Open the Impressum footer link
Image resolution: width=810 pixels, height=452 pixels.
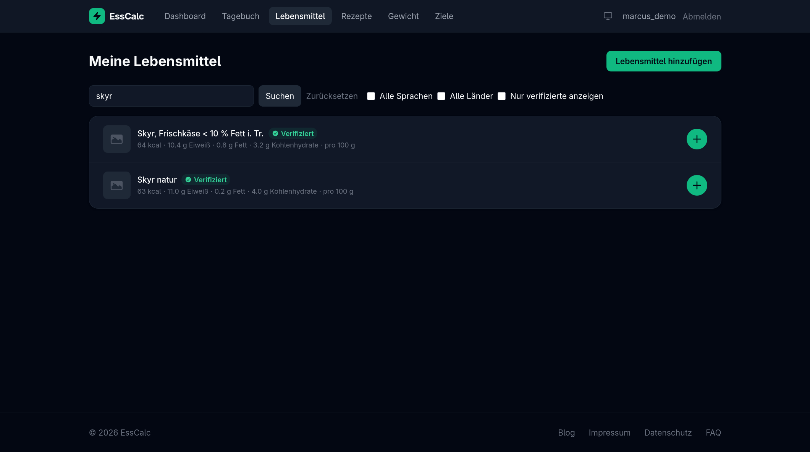(610, 433)
